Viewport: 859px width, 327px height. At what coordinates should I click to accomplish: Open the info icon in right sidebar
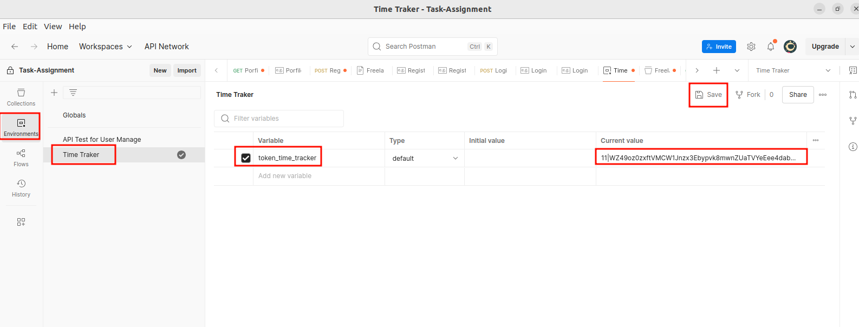(x=853, y=147)
